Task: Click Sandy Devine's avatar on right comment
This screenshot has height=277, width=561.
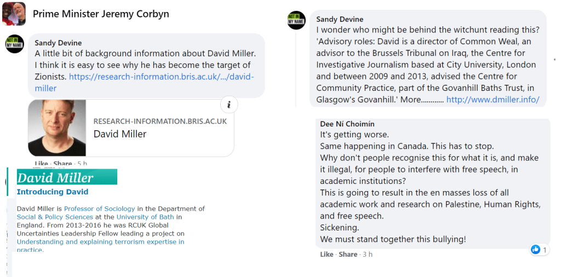Action: 296,20
